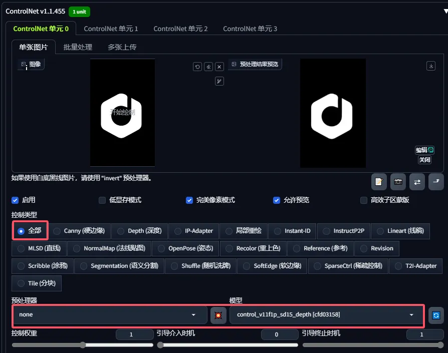Open the 单张图片 tab
Screen dimensions: 448x353
[x=34, y=47]
